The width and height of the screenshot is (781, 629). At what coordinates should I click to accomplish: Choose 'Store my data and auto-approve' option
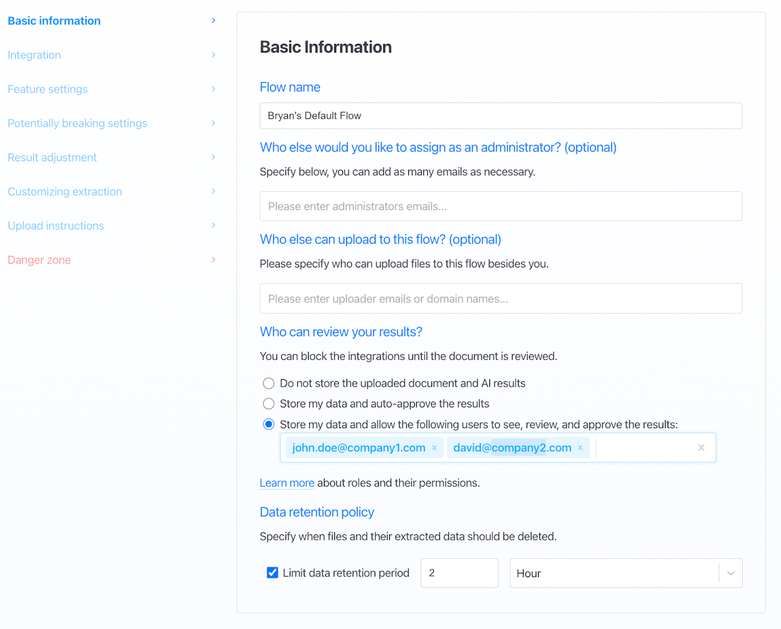pos(268,404)
